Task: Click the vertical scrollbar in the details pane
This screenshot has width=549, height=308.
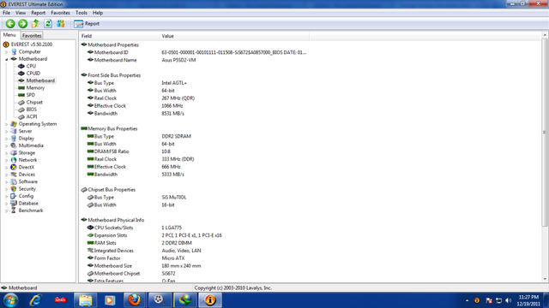Action: [545, 133]
